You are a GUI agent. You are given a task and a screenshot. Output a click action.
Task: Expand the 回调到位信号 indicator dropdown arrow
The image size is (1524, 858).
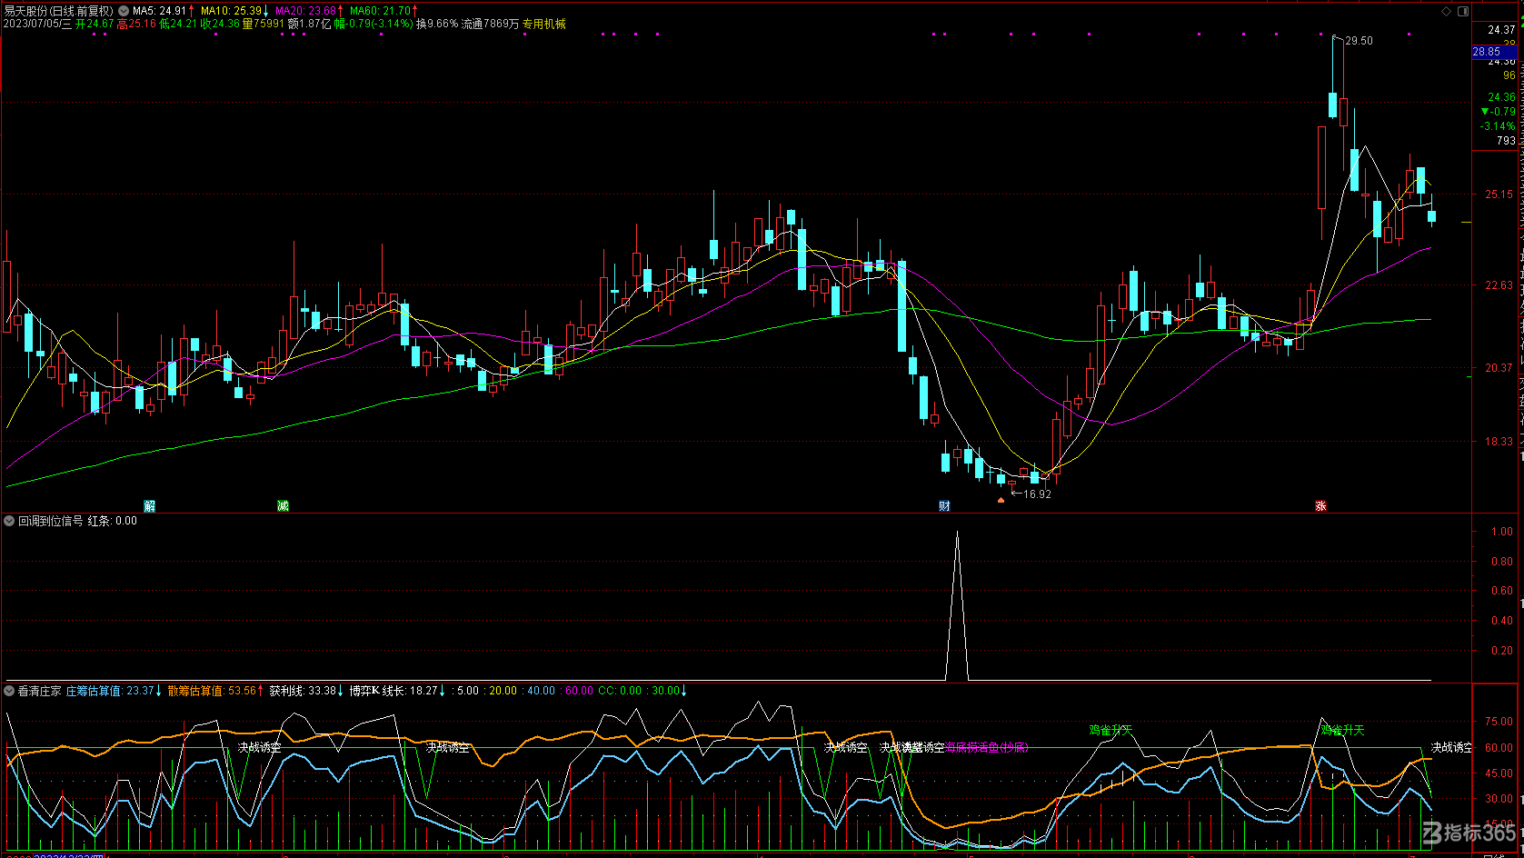tap(9, 521)
